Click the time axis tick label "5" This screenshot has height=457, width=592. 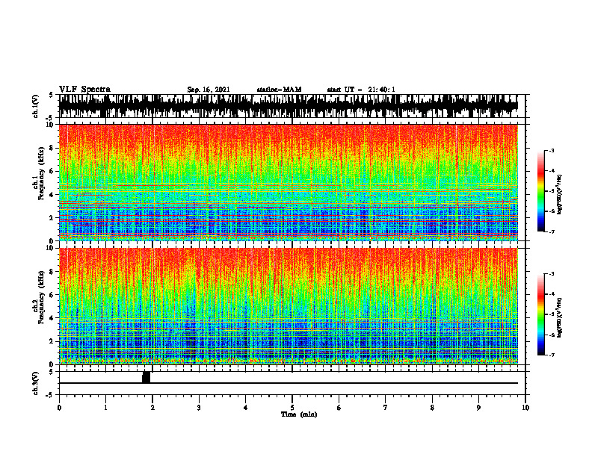(x=292, y=408)
